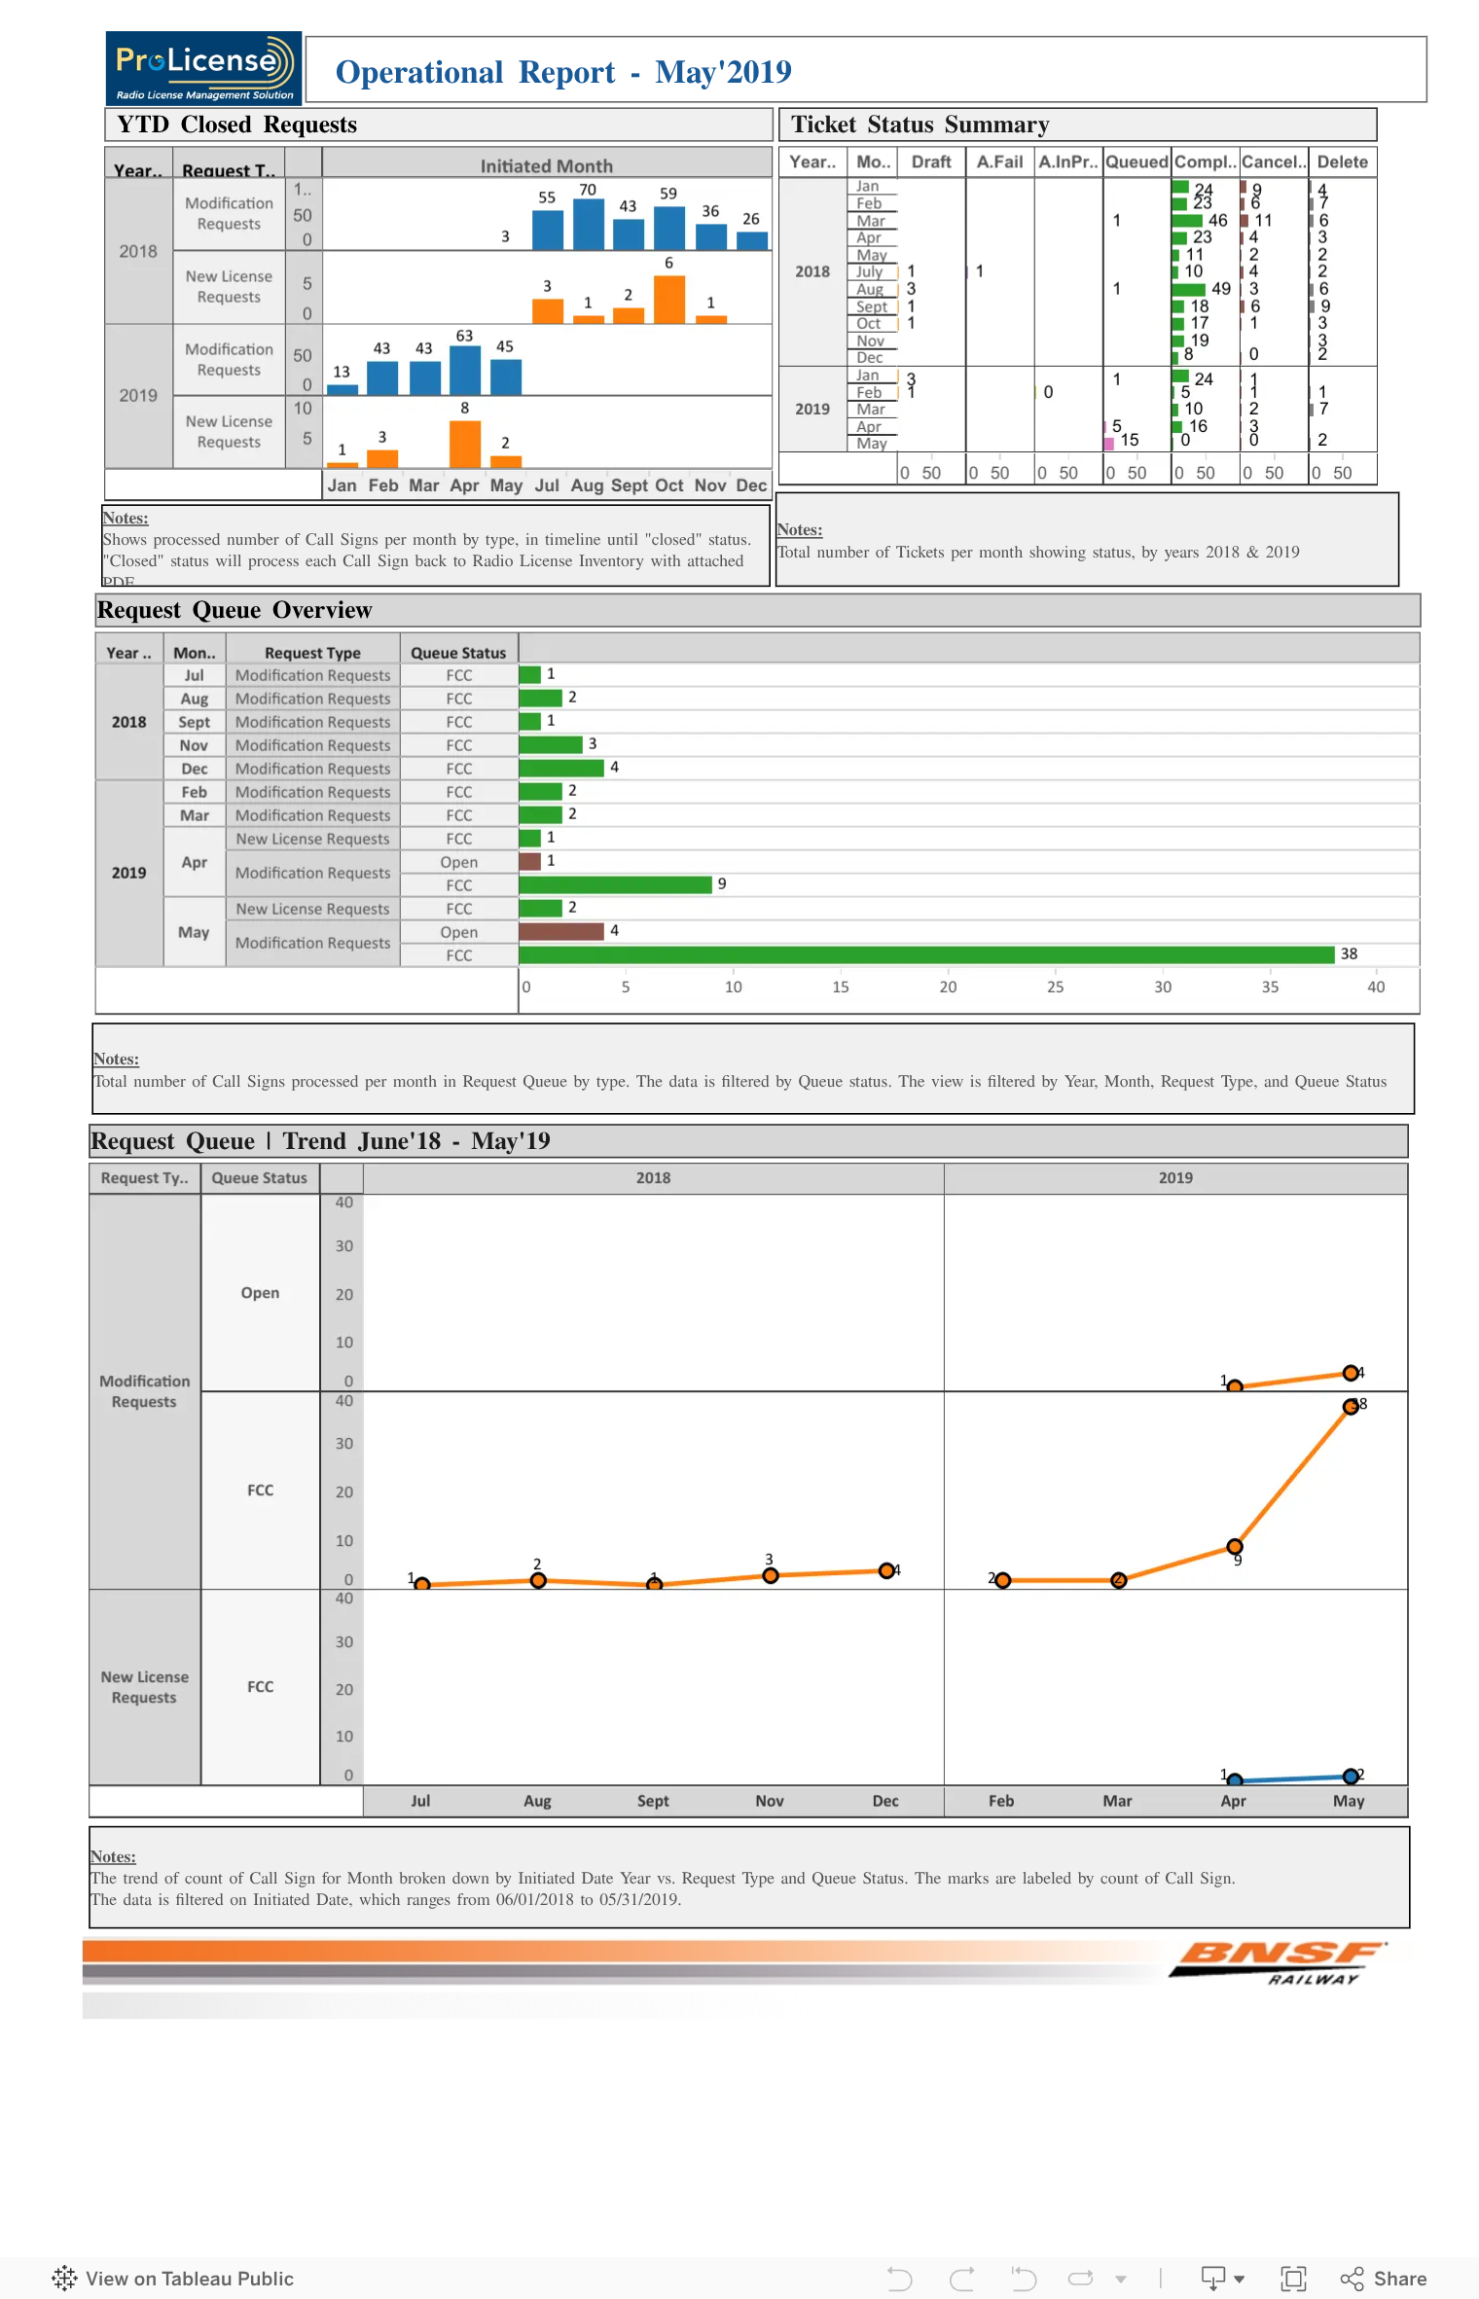Open the download menu icon
Viewport: 1479px width, 2299px height.
[1212, 2278]
